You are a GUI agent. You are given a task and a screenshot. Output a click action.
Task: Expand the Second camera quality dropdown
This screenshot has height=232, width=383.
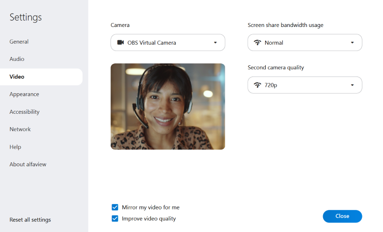pyautogui.click(x=304, y=85)
